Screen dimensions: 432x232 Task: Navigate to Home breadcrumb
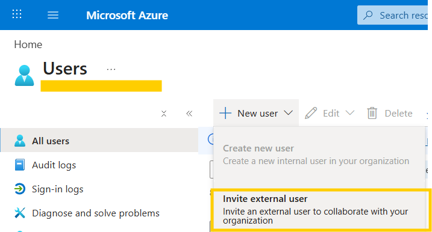[28, 44]
